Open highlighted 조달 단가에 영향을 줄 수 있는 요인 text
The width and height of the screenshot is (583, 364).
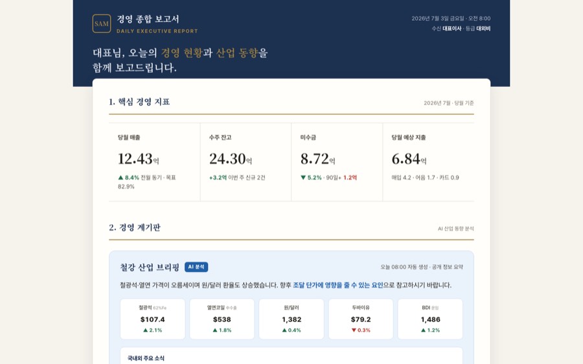click(x=338, y=285)
